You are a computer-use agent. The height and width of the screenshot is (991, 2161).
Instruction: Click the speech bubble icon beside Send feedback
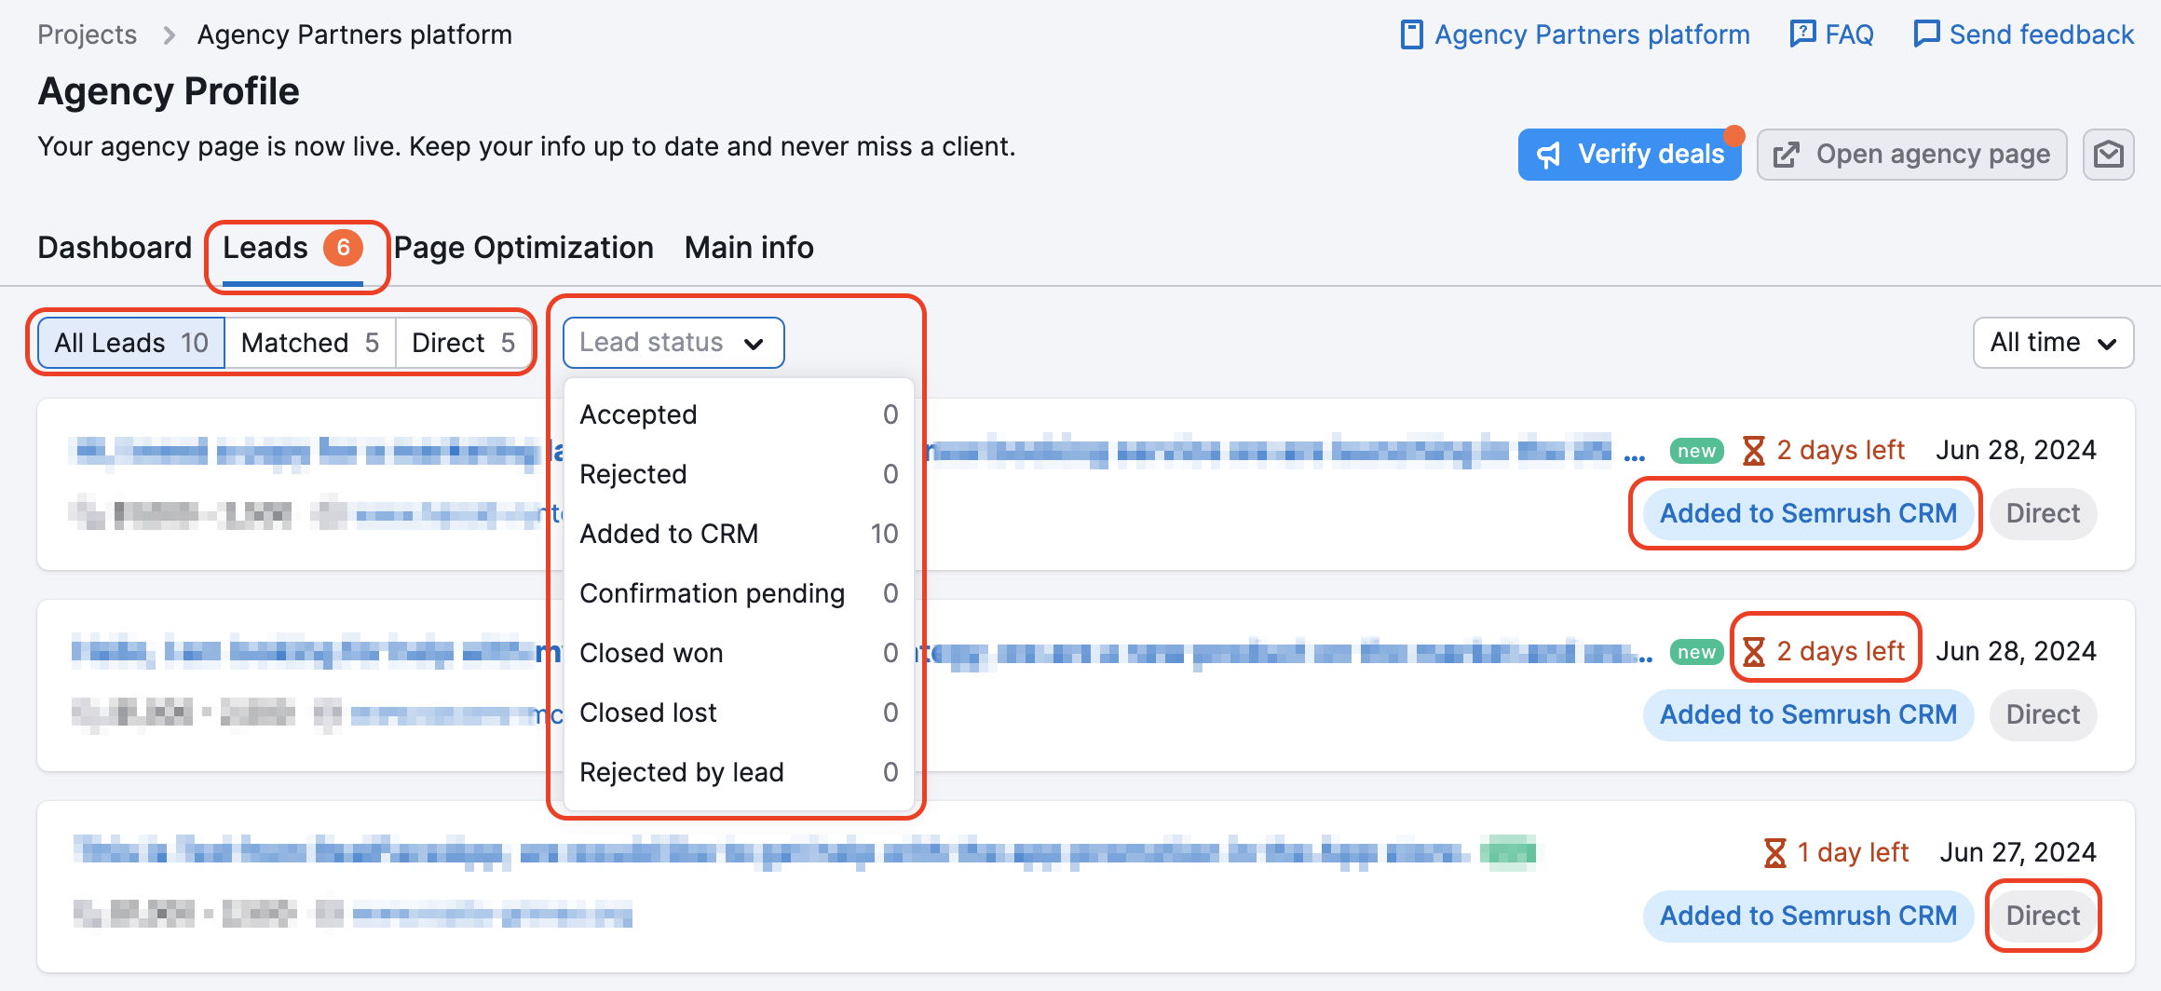pos(1926,34)
